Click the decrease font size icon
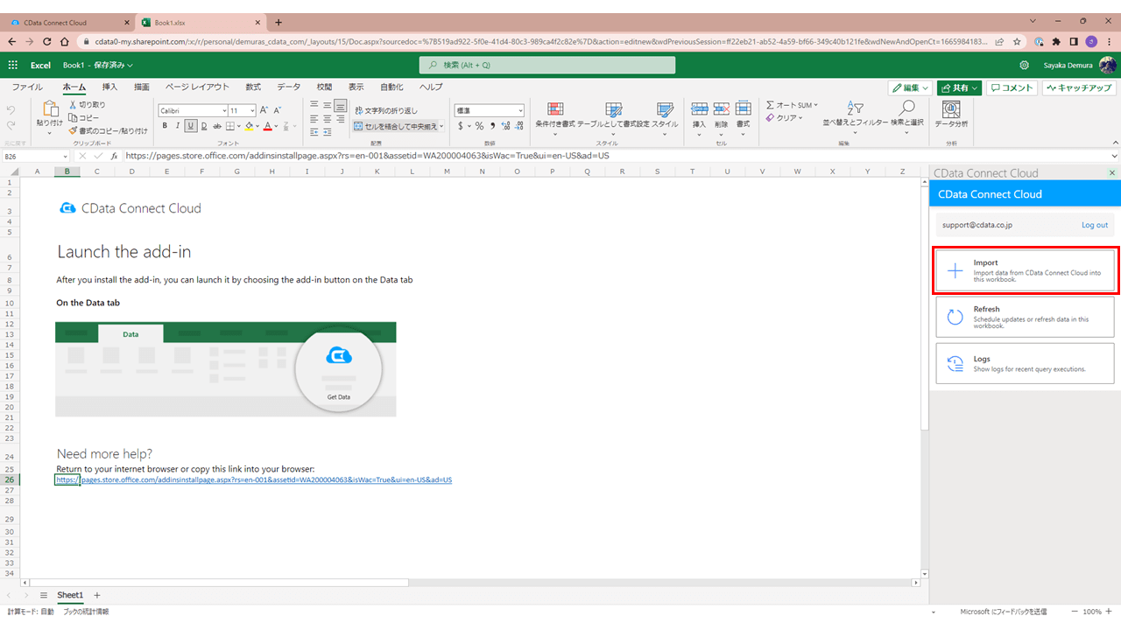 [x=278, y=110]
